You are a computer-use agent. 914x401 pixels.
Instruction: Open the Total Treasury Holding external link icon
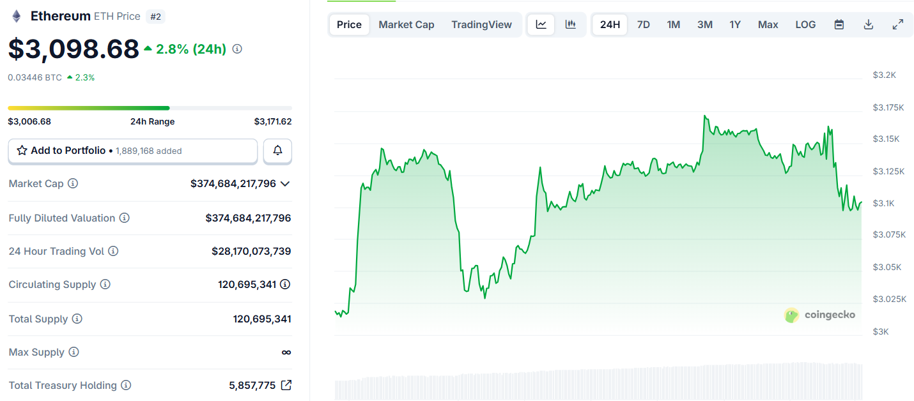point(287,385)
